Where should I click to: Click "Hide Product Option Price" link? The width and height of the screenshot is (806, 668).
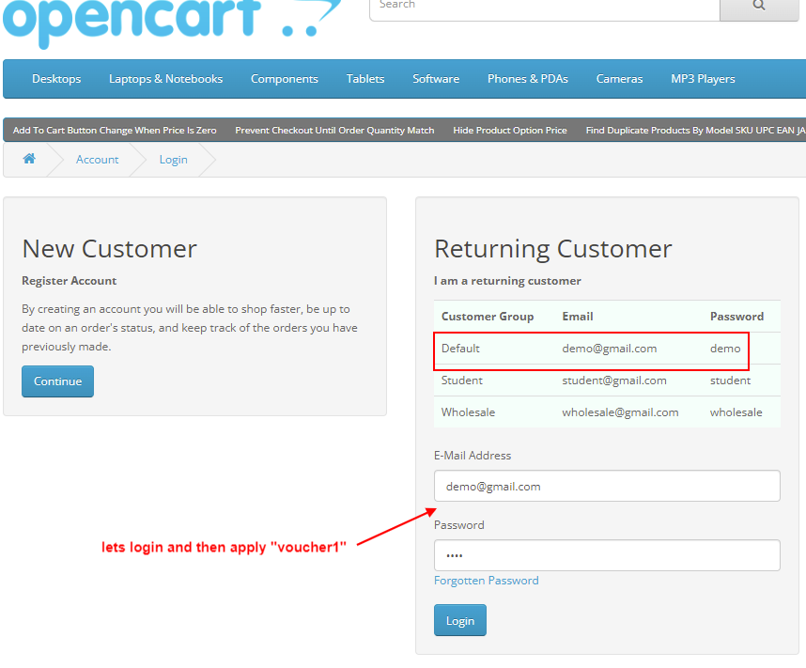[x=510, y=130]
